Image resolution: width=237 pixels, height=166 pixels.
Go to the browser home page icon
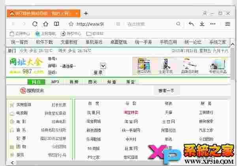click(46, 24)
